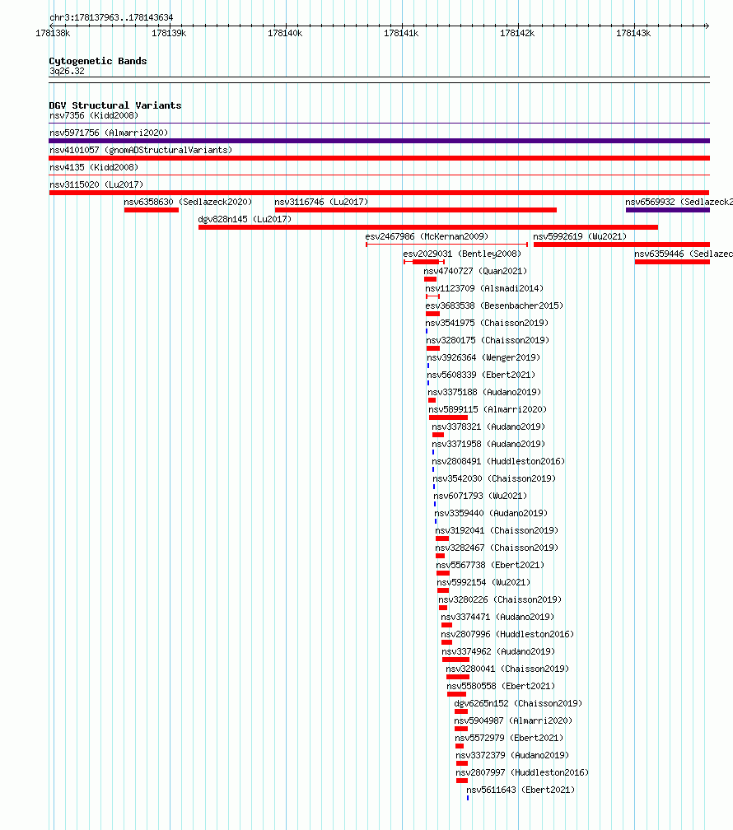Click the 178141k ruler position
Image resolution: width=733 pixels, height=830 pixels.
tap(401, 33)
